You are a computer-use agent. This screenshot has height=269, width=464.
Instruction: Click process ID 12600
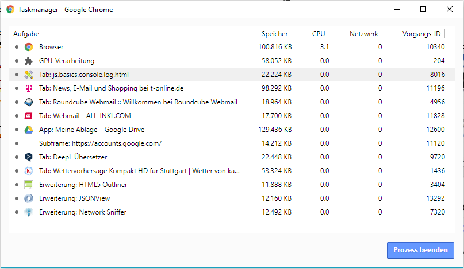[435, 130]
